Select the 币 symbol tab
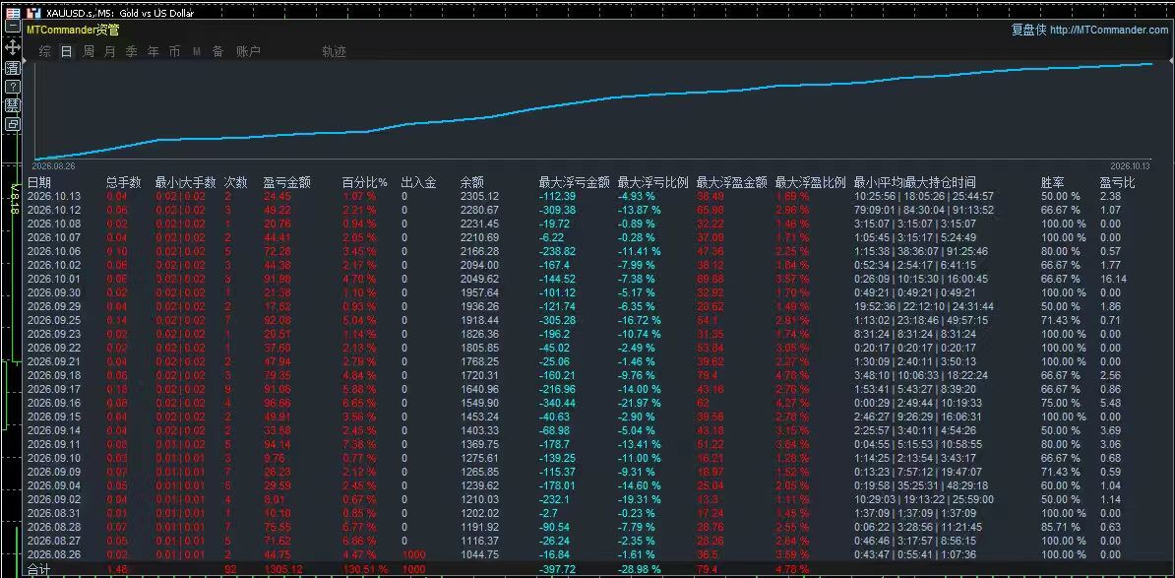1175x578 pixels. tap(174, 52)
